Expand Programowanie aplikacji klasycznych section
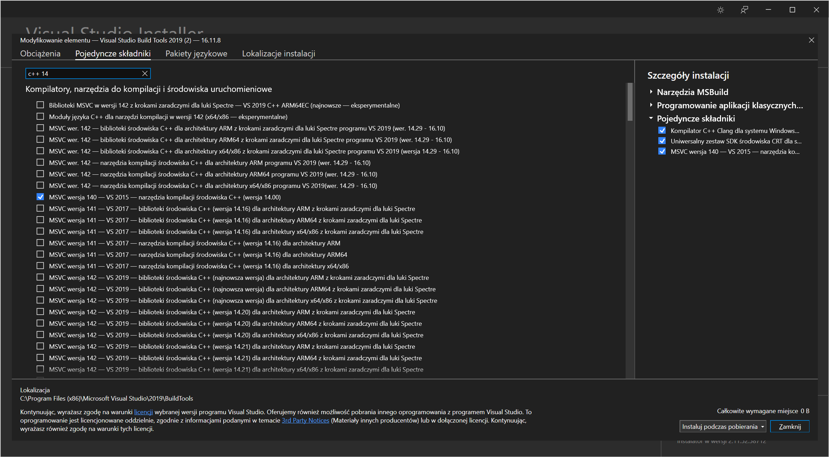 coord(651,105)
